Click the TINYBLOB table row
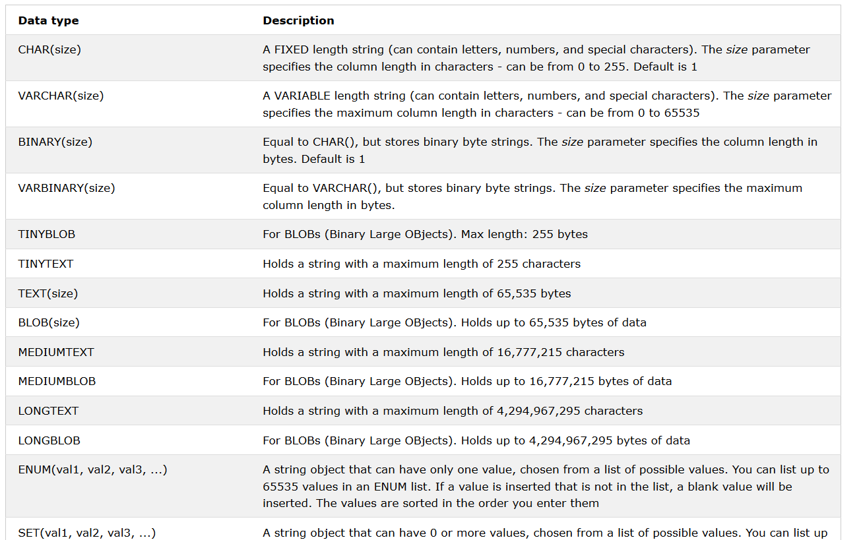This screenshot has width=861, height=540. click(x=423, y=234)
